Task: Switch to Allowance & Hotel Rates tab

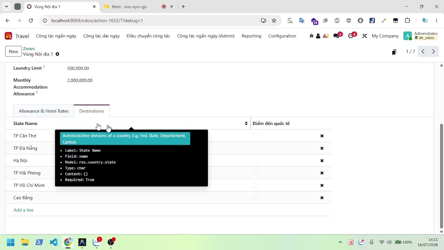Action: pos(44,111)
